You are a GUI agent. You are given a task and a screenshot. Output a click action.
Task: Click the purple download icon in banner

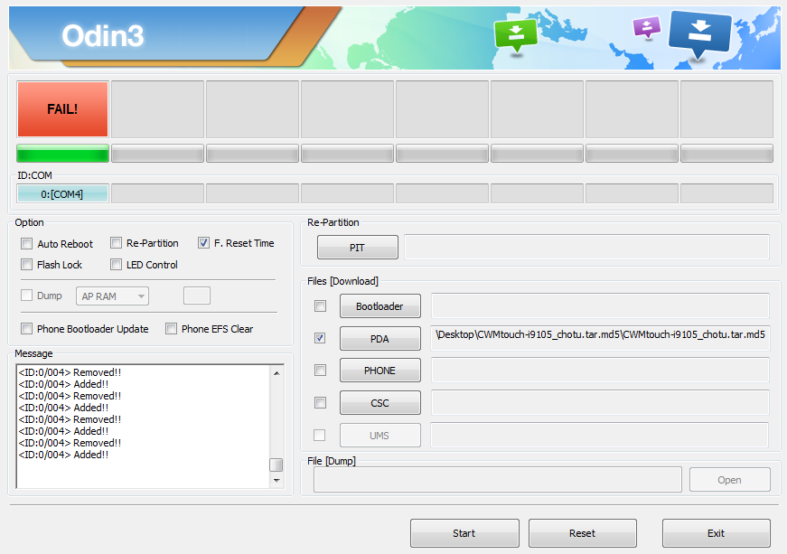click(x=646, y=27)
